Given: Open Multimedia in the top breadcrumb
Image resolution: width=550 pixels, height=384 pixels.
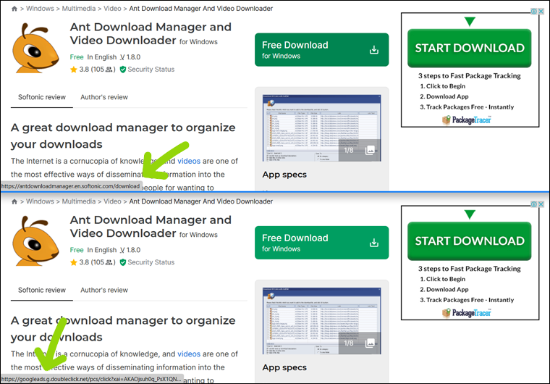Looking at the screenshot, I should pyautogui.click(x=79, y=9).
